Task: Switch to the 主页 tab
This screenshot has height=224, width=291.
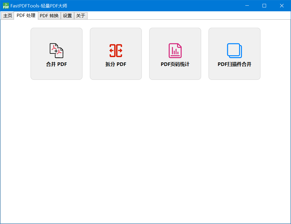Action: (8, 16)
